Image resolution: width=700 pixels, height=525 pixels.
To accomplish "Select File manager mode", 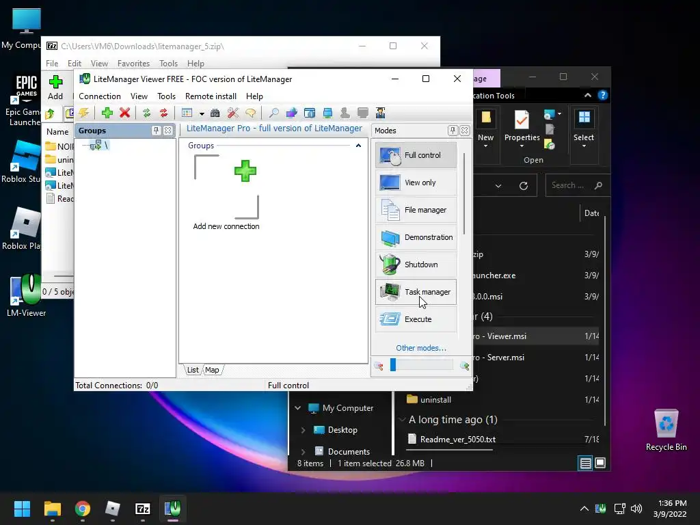I will [416, 210].
